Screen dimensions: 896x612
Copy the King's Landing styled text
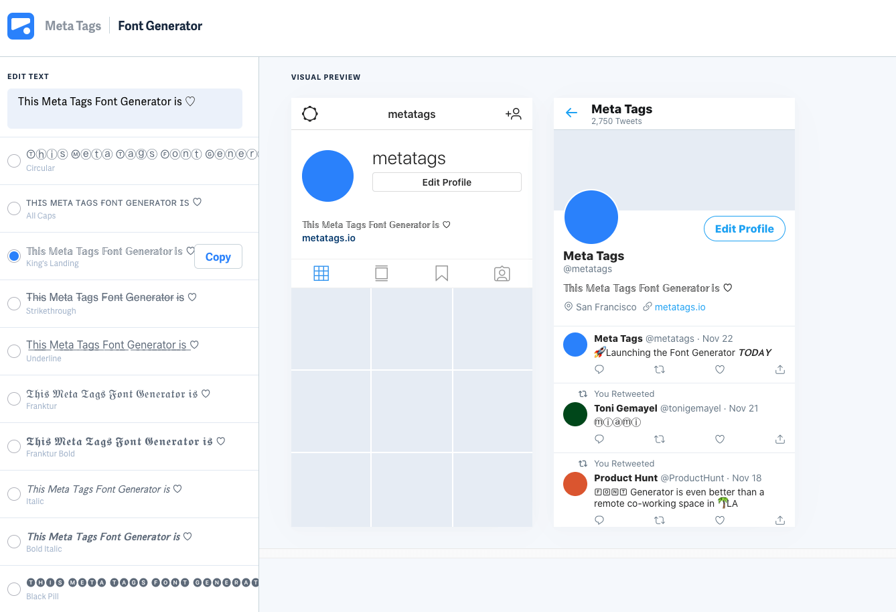pos(218,257)
